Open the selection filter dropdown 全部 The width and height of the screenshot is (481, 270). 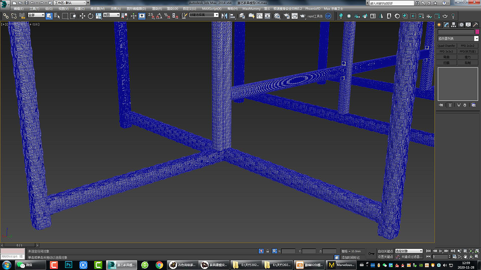[36, 15]
